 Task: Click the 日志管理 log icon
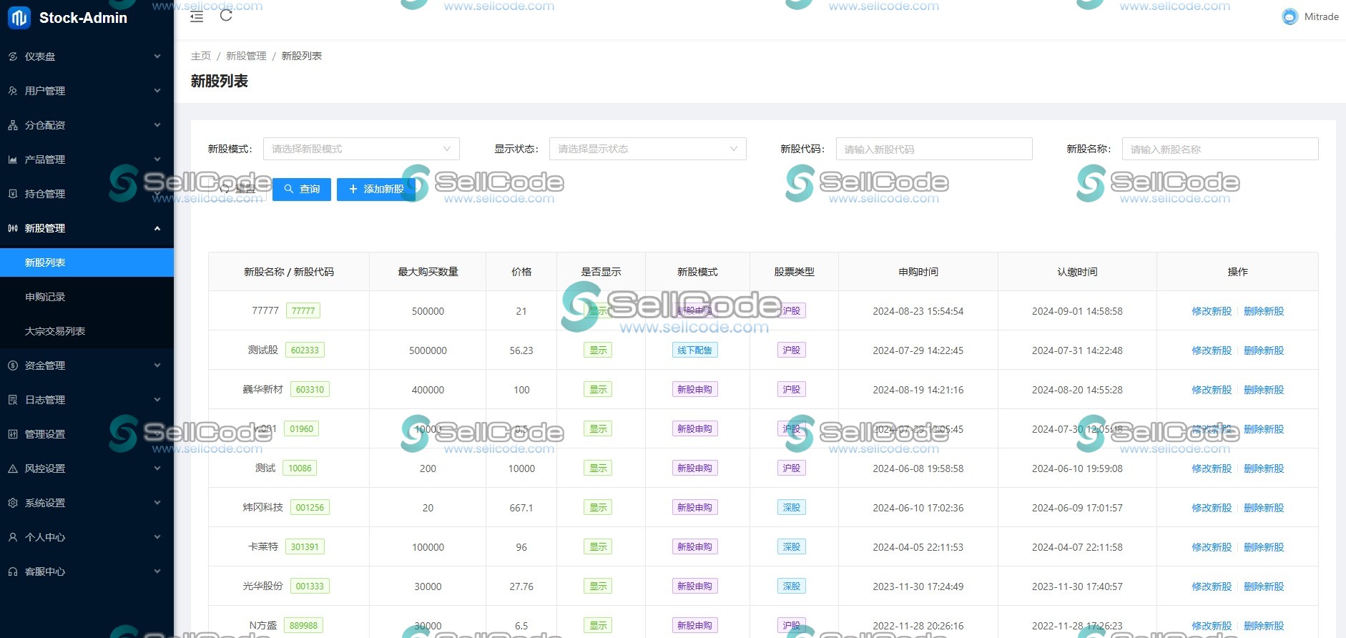pos(13,400)
